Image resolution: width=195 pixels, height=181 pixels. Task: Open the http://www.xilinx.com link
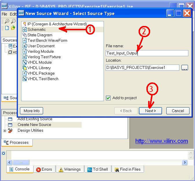pyautogui.click(x=161, y=141)
